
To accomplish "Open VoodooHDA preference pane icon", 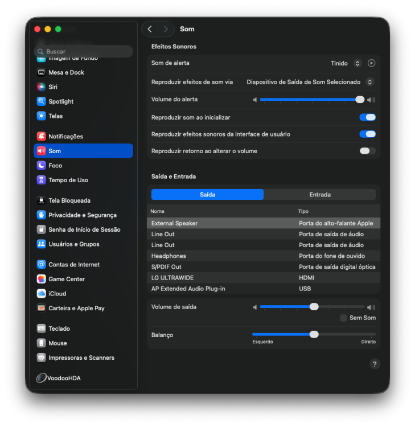I will tap(41, 377).
